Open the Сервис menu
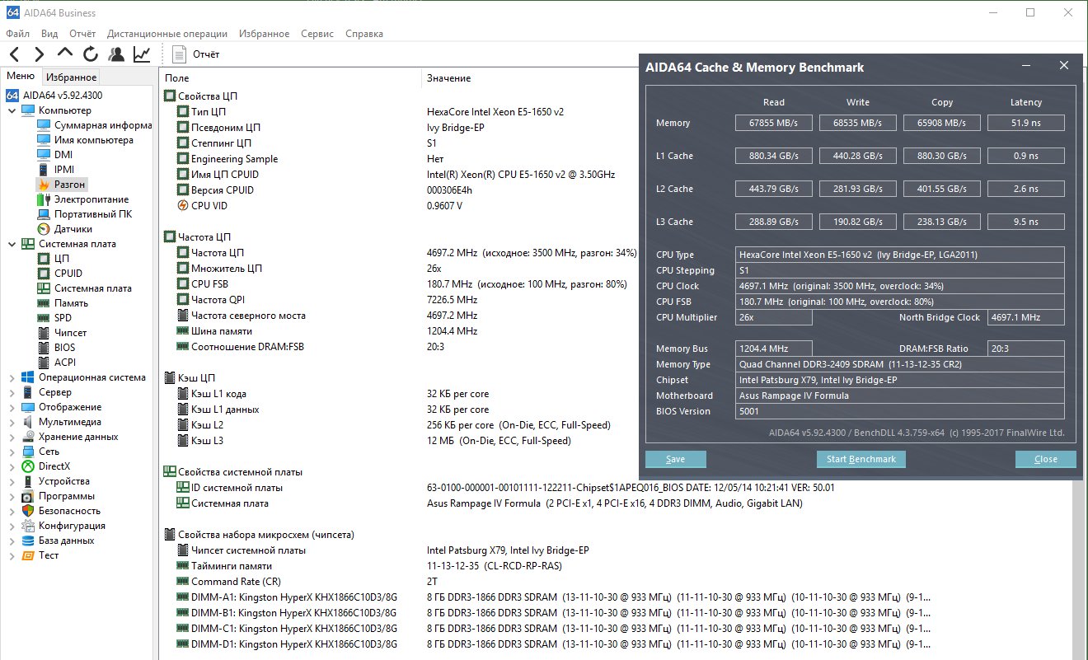Viewport: 1088px width, 660px height. 317,34
